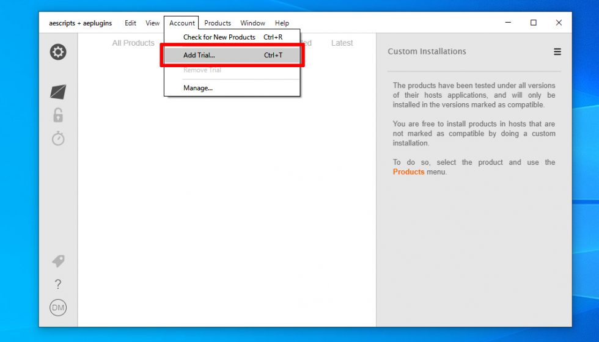Viewport: 599px width, 342px height.
Task: Open the Edit menu
Action: 130,23
